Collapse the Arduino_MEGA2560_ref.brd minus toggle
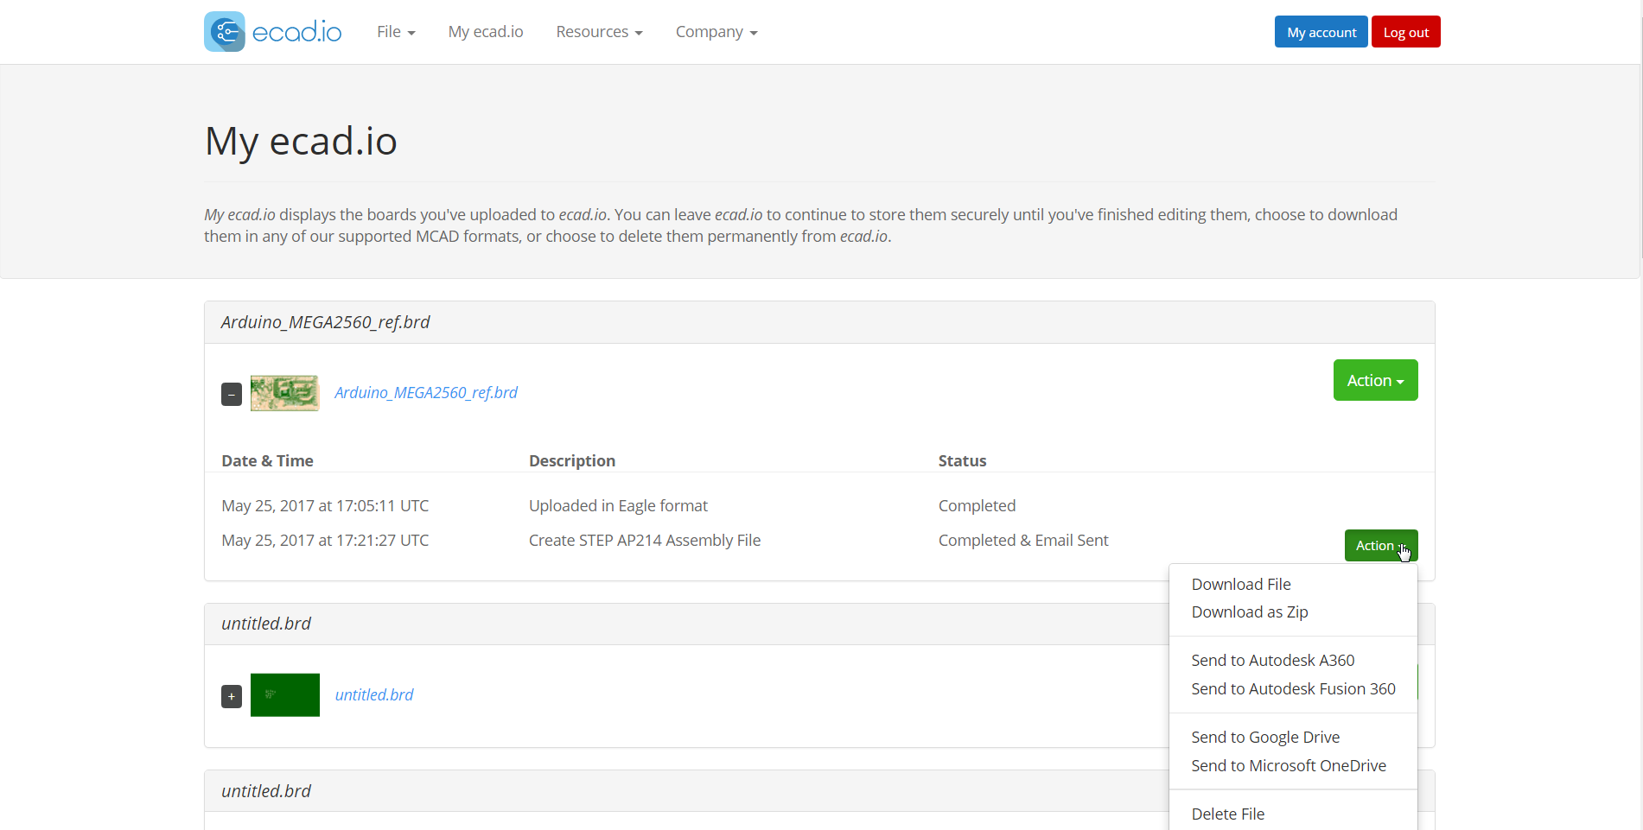1643x830 pixels. click(x=232, y=395)
